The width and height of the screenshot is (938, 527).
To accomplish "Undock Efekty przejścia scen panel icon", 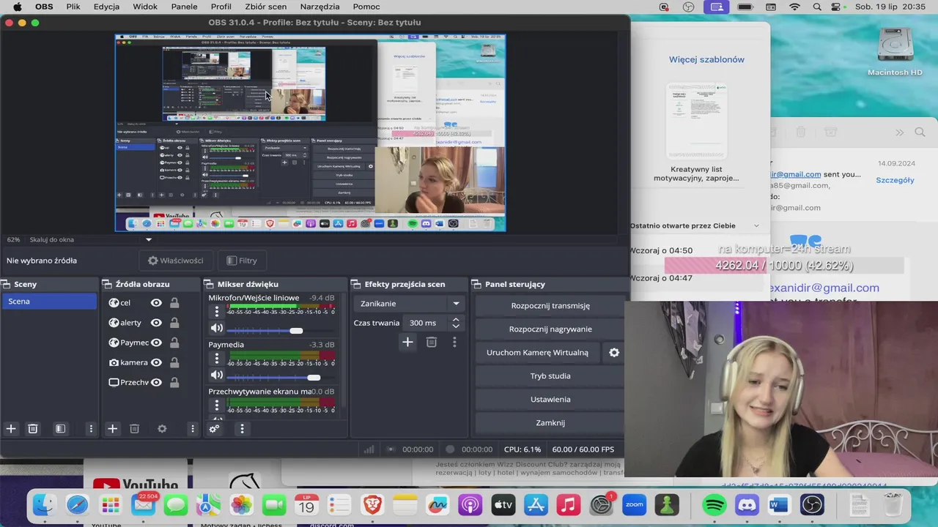I will point(357,284).
